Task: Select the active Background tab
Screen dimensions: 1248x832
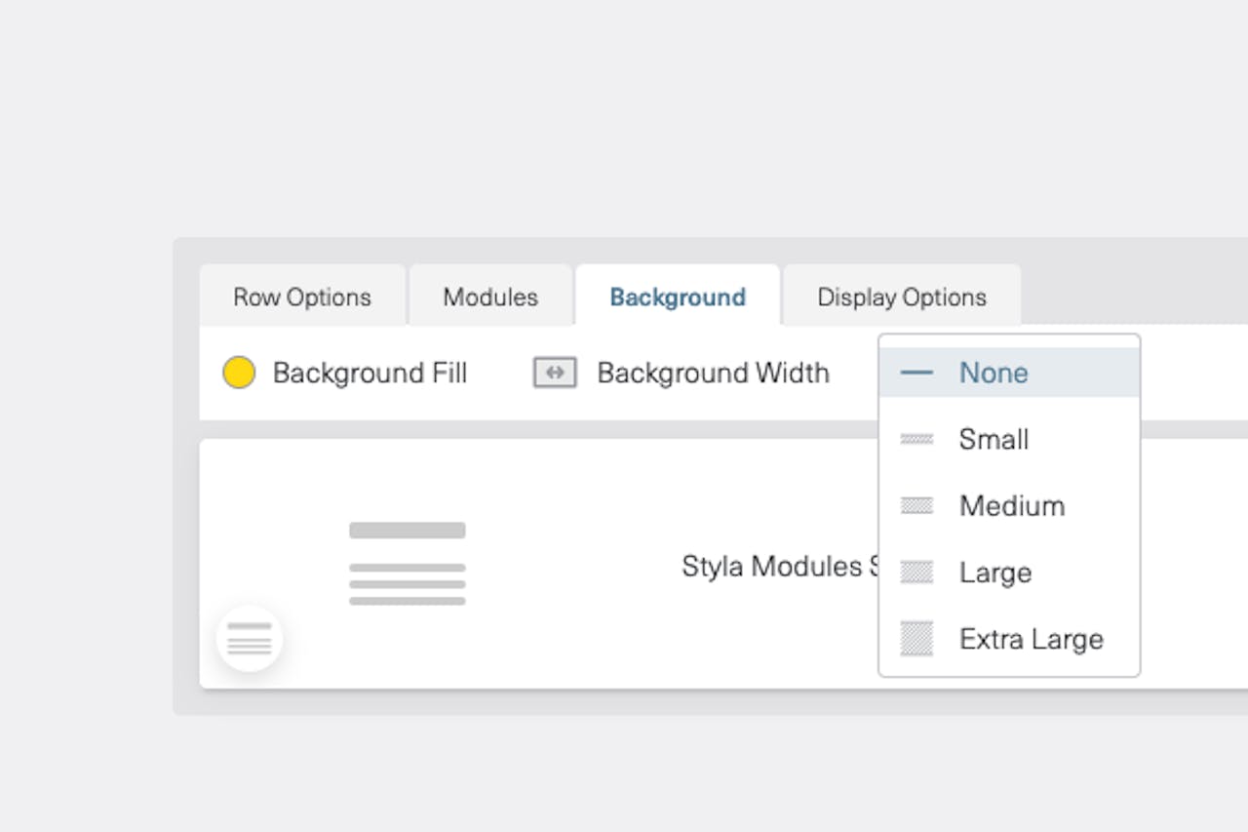Action: click(x=678, y=297)
